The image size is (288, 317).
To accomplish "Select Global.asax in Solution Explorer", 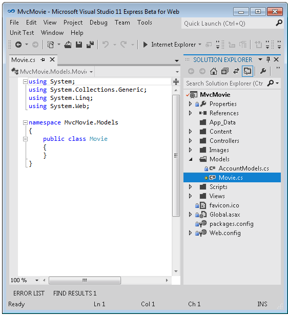I will coord(224,215).
